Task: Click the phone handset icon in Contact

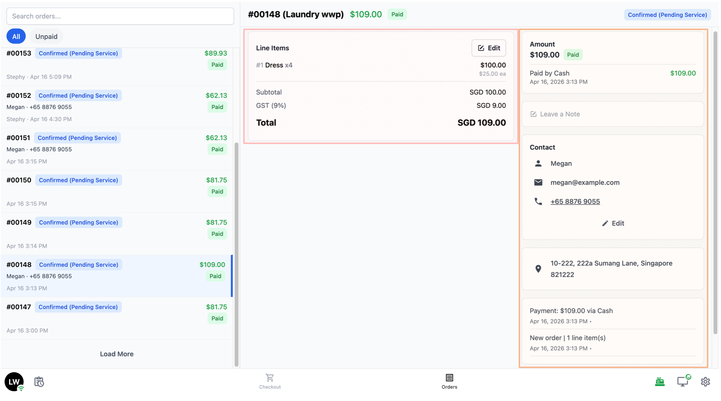Action: point(538,202)
